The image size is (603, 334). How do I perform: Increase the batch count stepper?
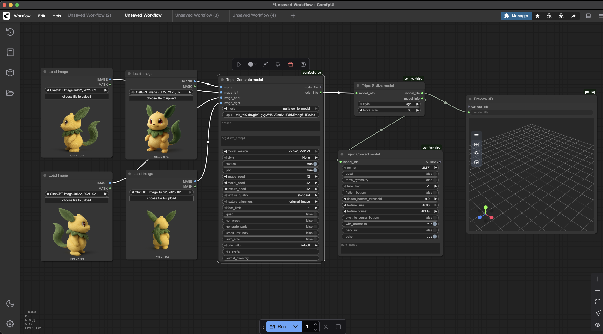315,324
